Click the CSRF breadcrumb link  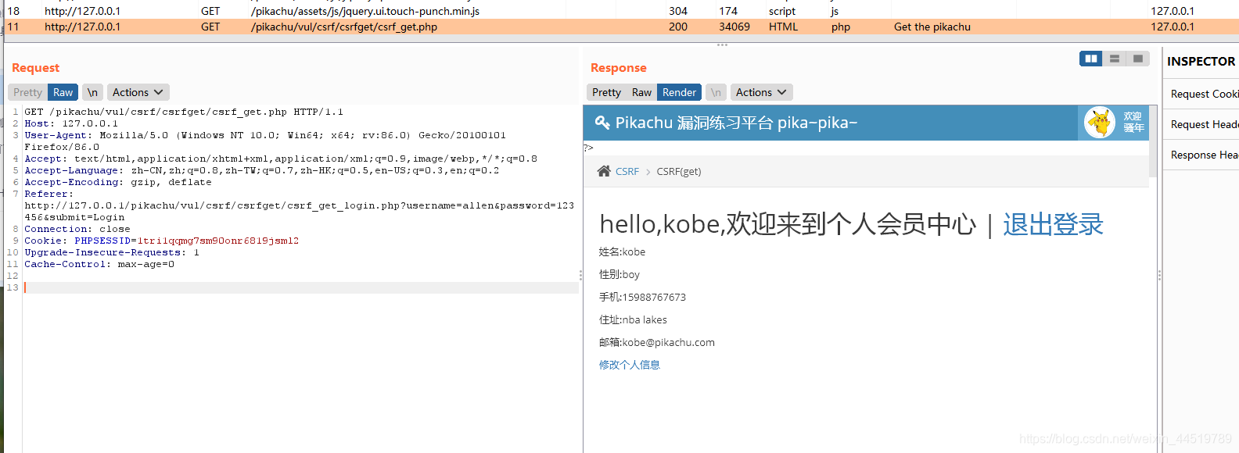[627, 171]
